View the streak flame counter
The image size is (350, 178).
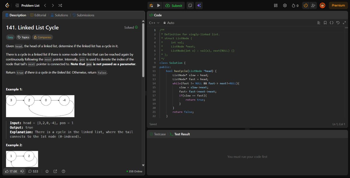click(x=295, y=5)
